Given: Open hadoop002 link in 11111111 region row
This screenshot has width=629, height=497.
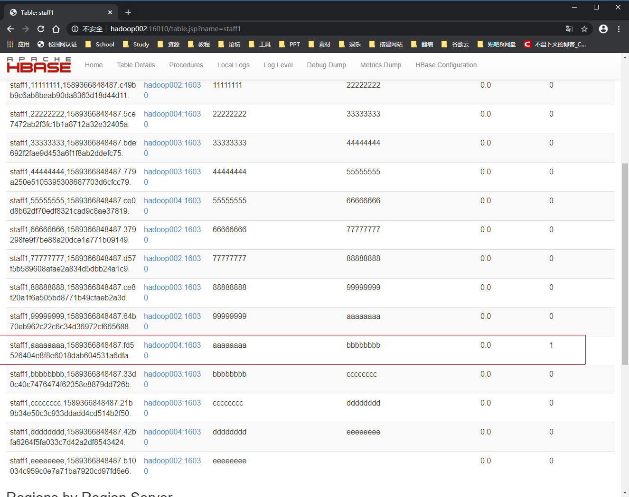Looking at the screenshot, I should pos(172,90).
